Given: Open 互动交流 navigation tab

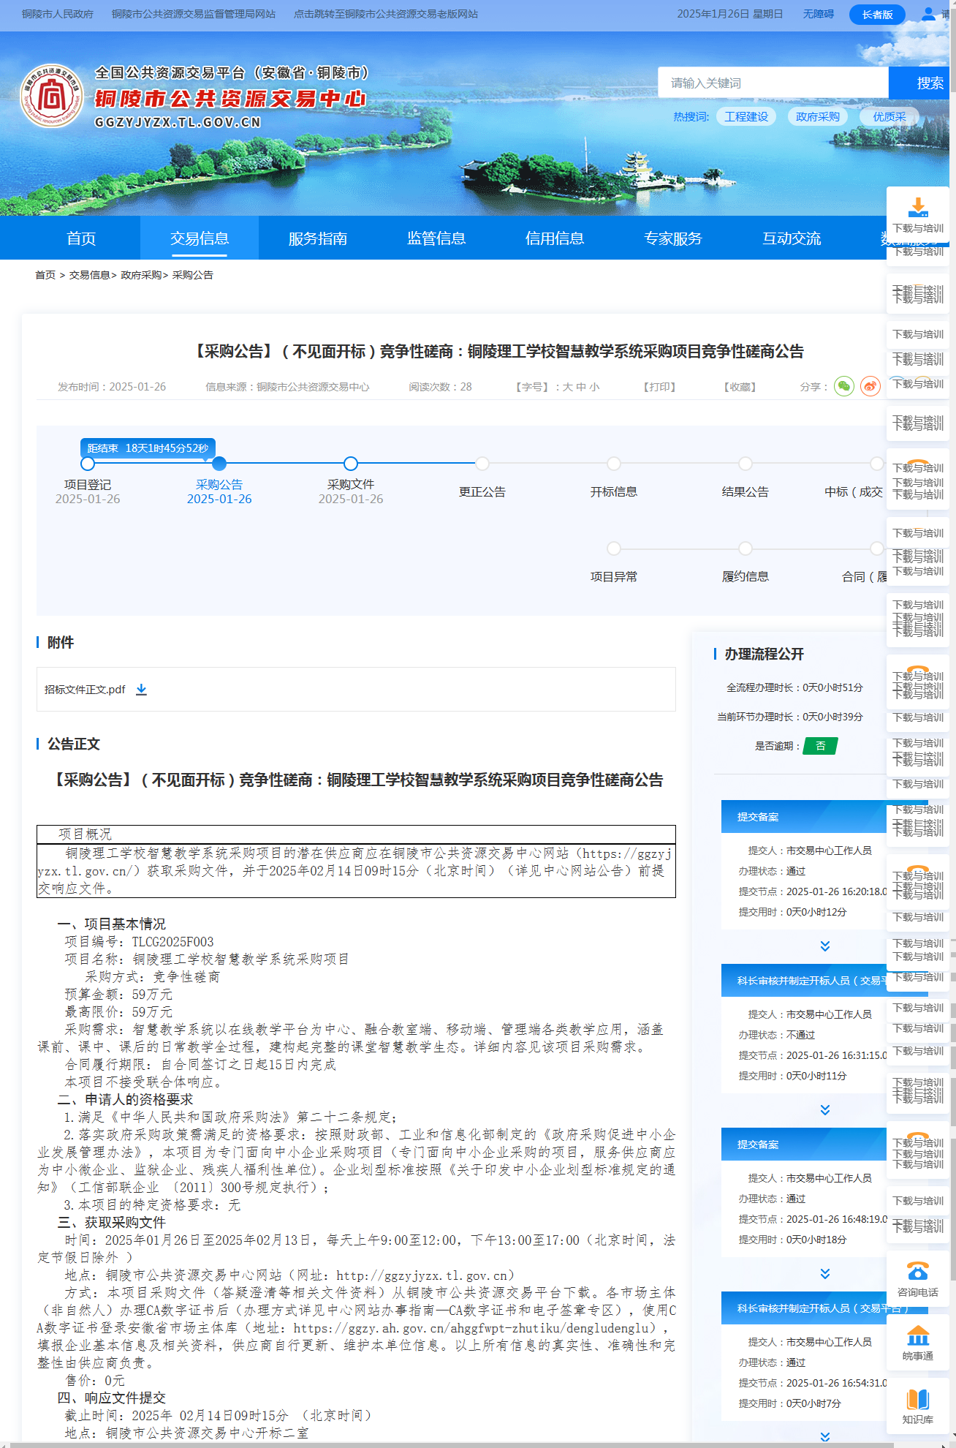Looking at the screenshot, I should pos(792,238).
